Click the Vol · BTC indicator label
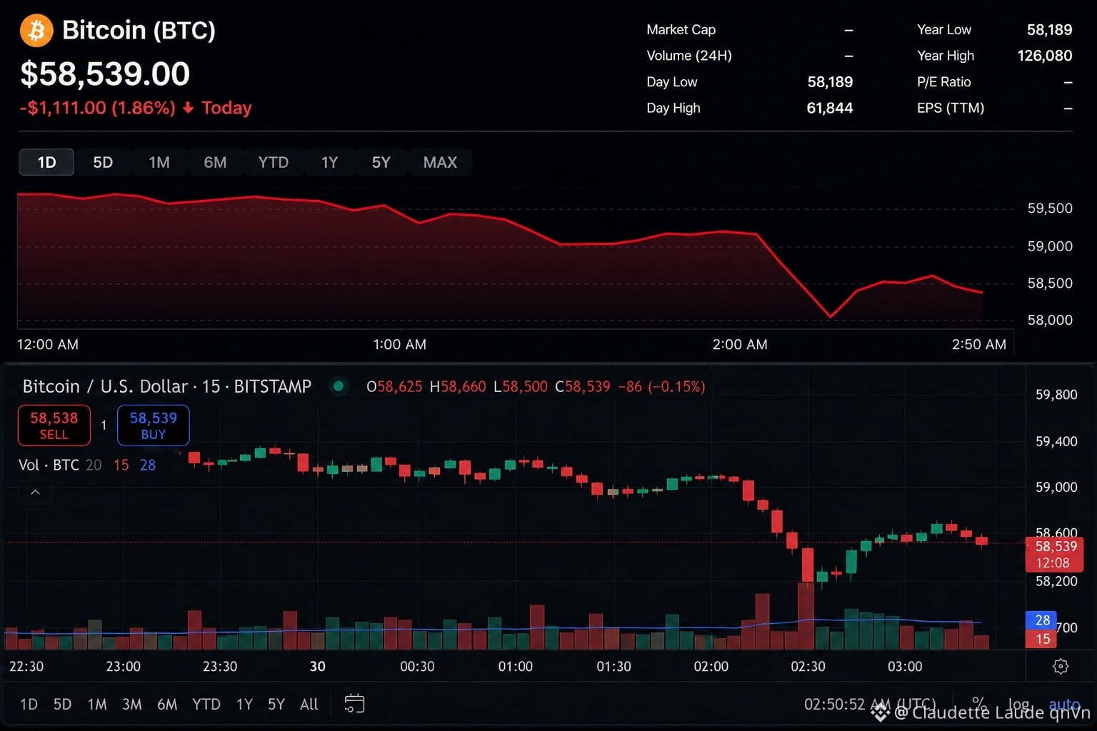The image size is (1097, 731). coord(49,465)
